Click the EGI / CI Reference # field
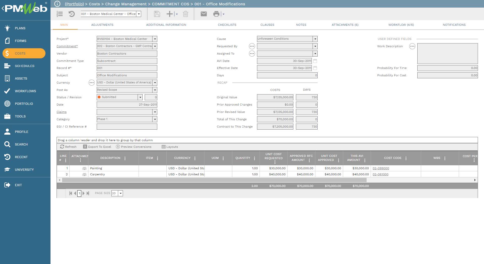Viewport: 484px width, 264px height. pos(127,127)
